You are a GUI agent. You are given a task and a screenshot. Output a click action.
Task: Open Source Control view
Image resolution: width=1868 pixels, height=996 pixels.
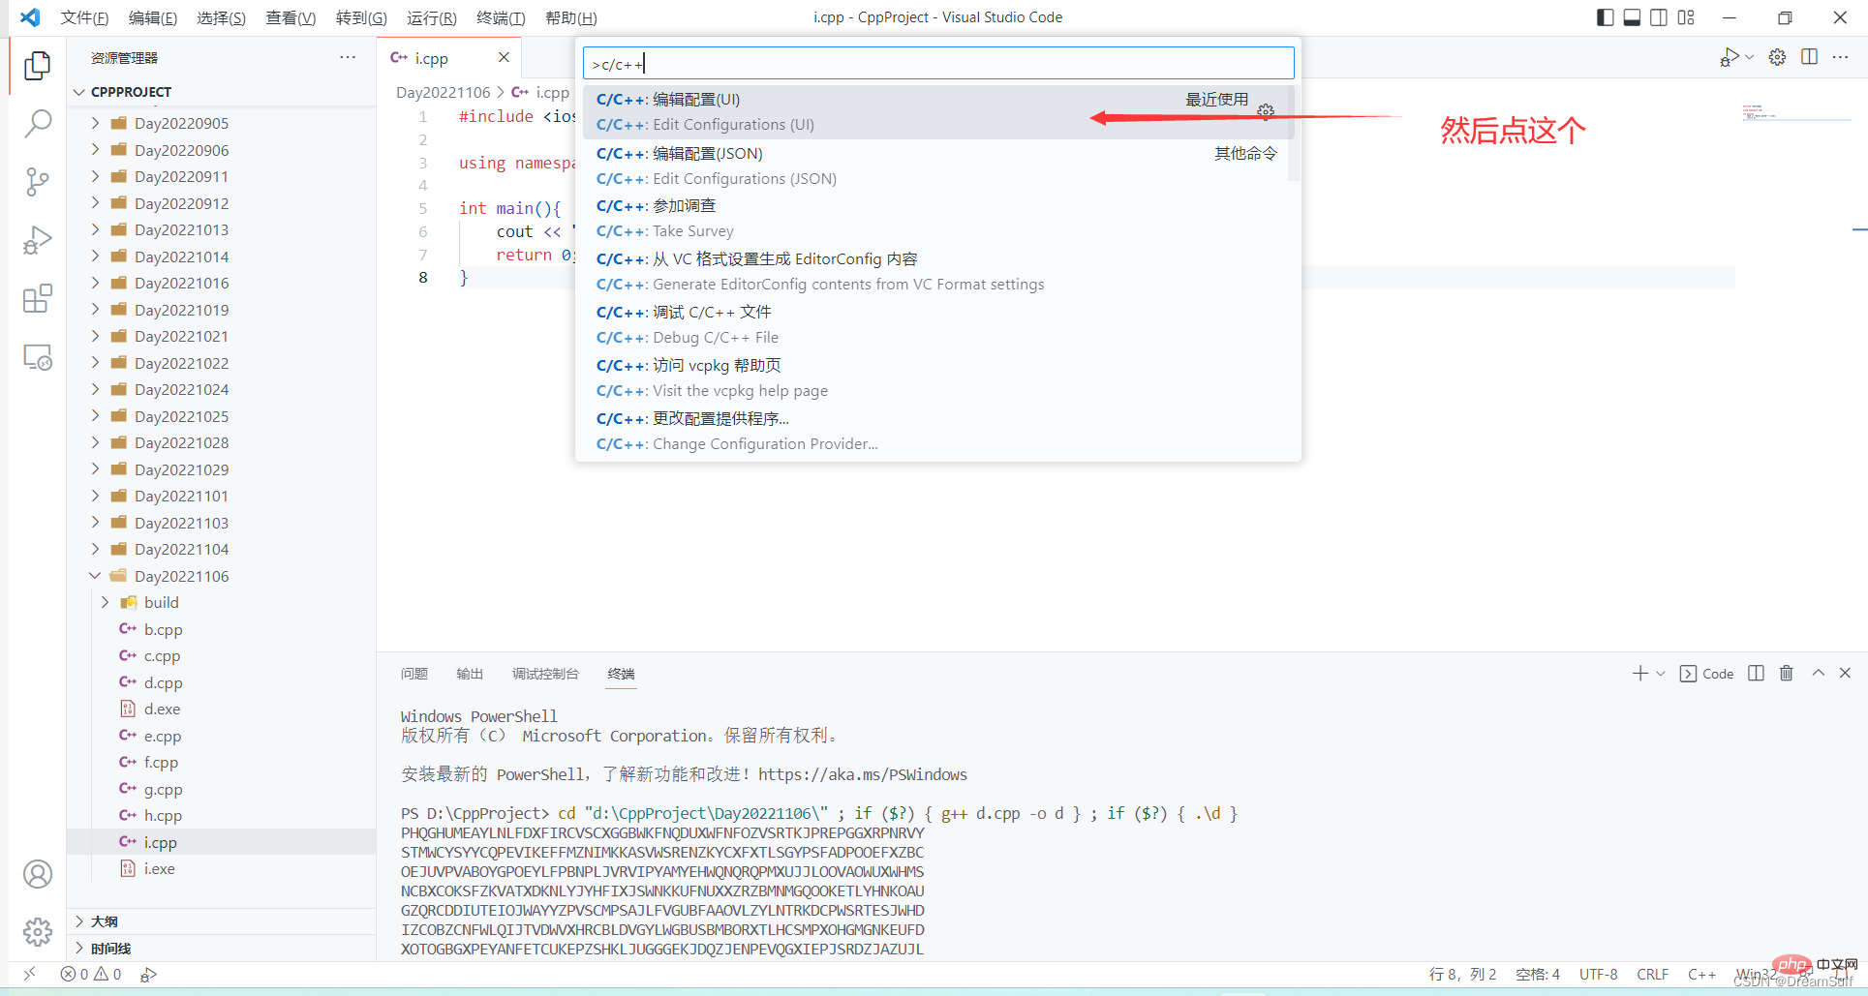pos(37,182)
